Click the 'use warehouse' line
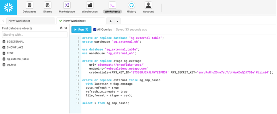Screen dimensions: 277x114 click(109, 53)
